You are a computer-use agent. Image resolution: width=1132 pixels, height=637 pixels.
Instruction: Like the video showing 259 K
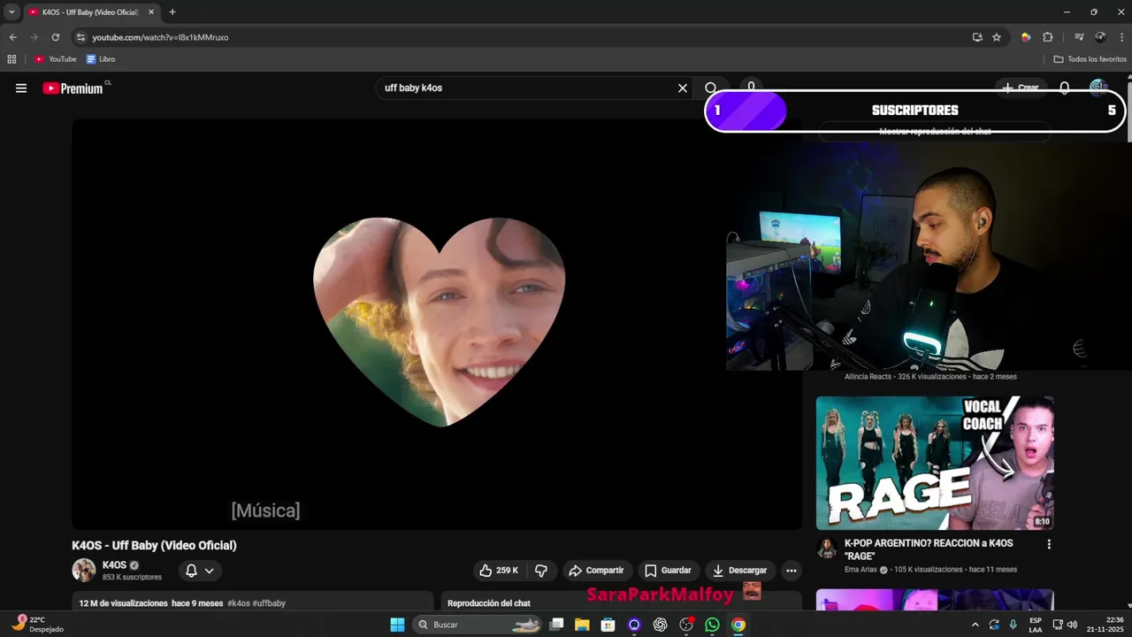500,571
